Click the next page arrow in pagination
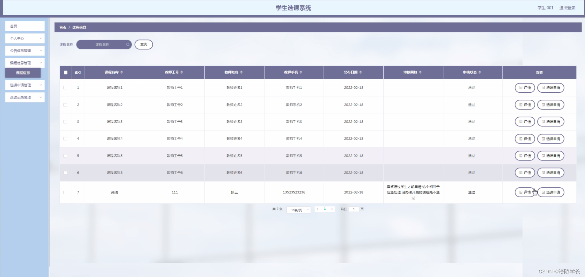The height and width of the screenshot is (277, 585). point(332,209)
